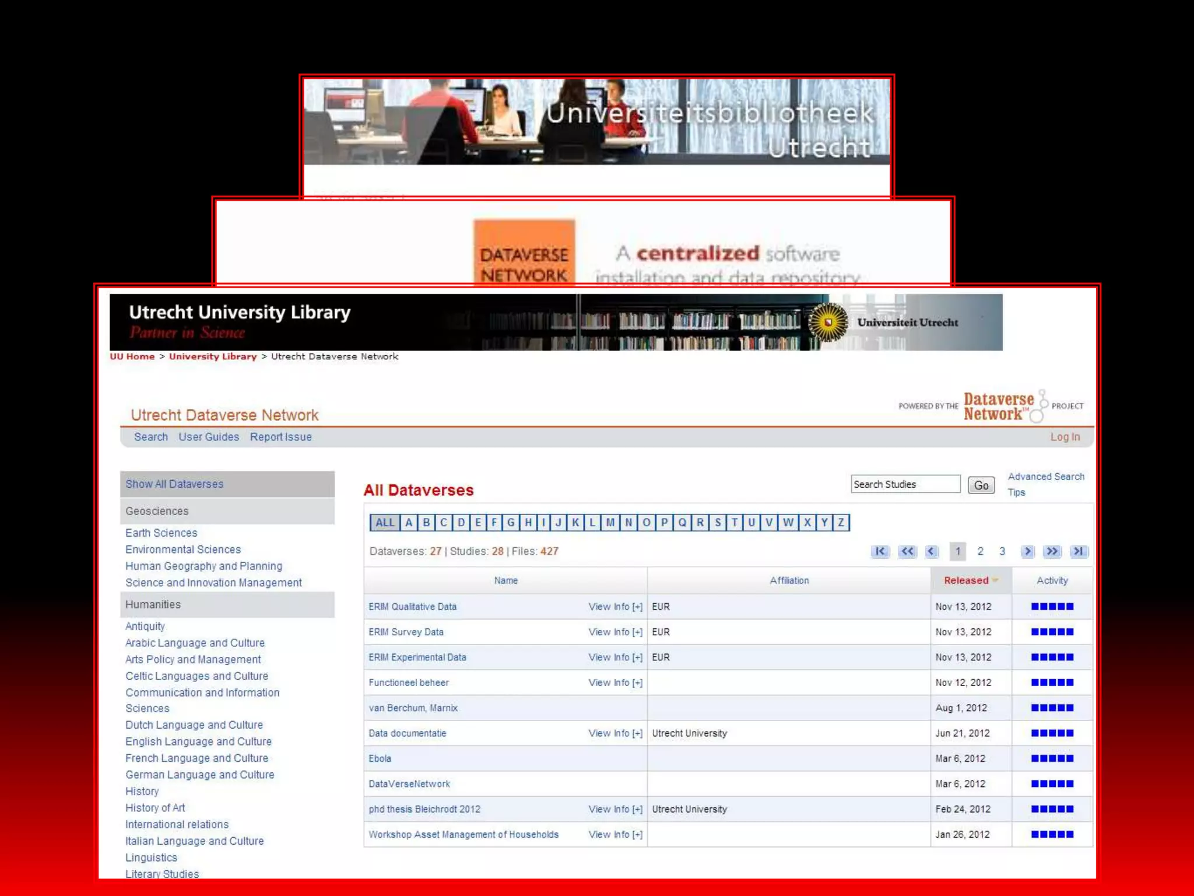Go to the first page using pagination icon
Viewport: 1194px width, 896px height.
[x=880, y=551]
